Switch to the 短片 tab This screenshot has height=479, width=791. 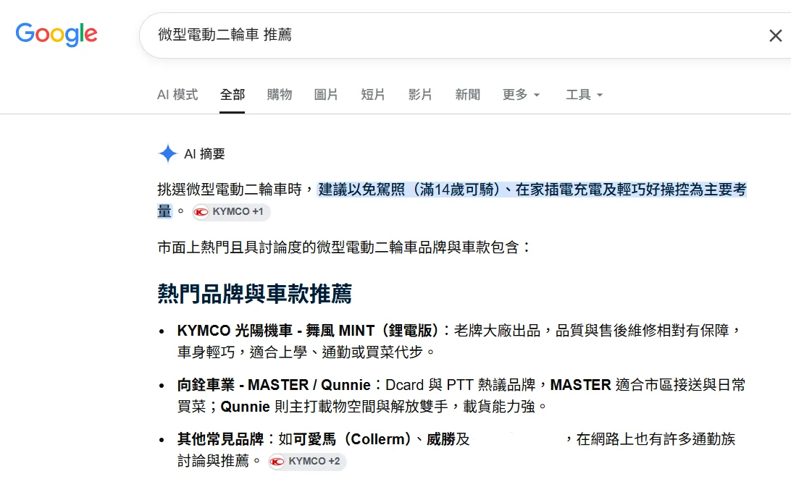coord(373,95)
